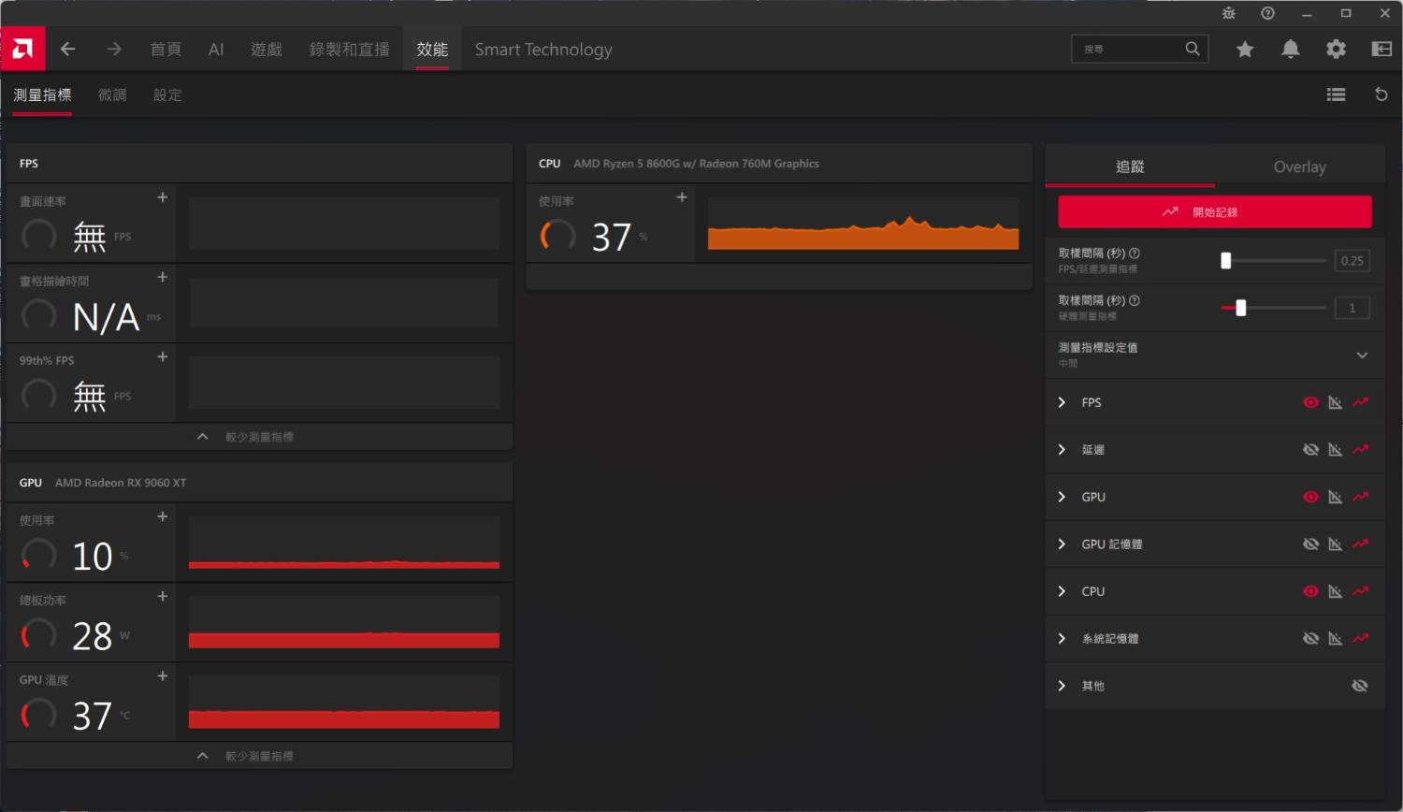Image resolution: width=1403 pixels, height=812 pixels.
Task: Click the hardware interval value field 1
Action: (x=1352, y=308)
